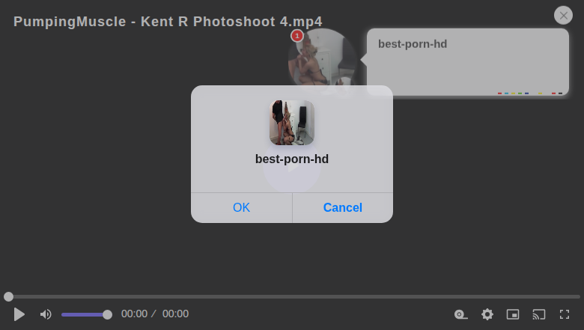Open the settings gear menu
The width and height of the screenshot is (584, 330).
[x=487, y=314]
